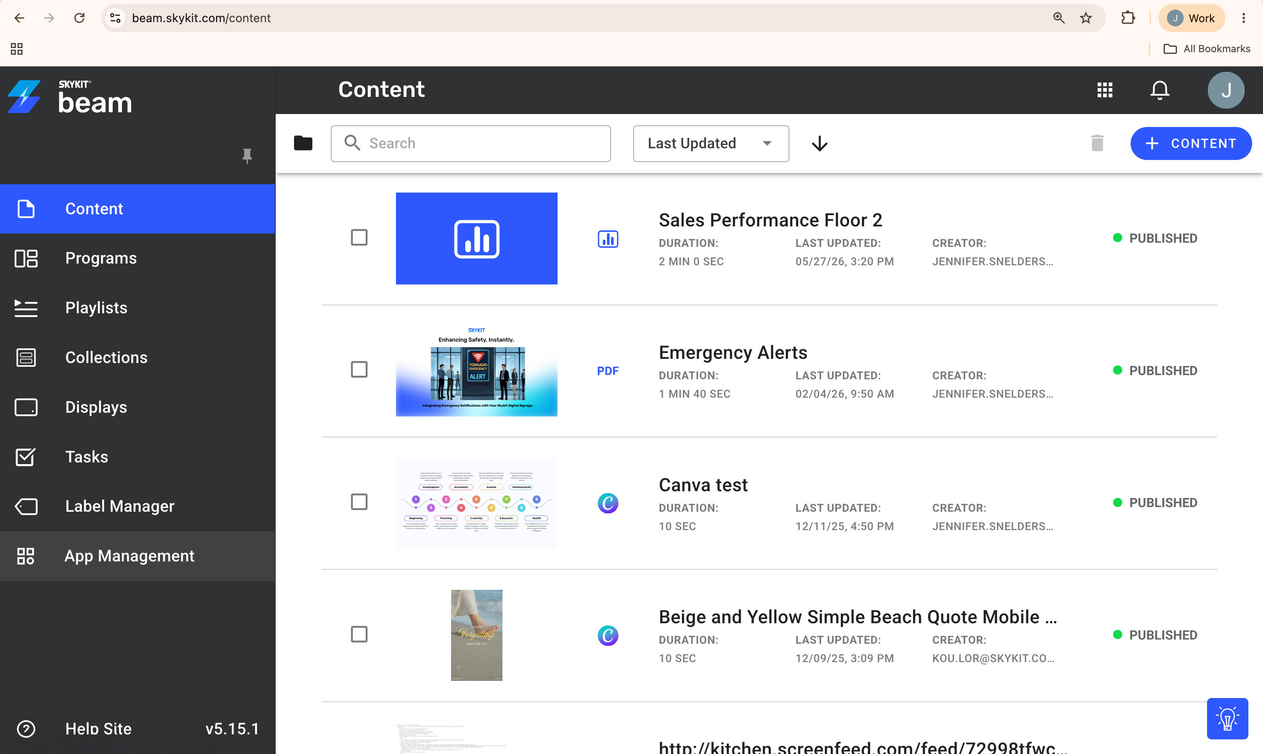1263x754 pixels.
Task: Go to Content in sidebar
Action: 138,209
